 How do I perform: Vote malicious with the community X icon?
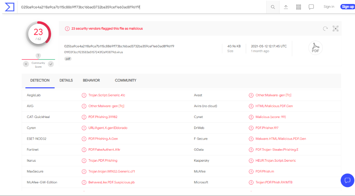tap(26, 64)
